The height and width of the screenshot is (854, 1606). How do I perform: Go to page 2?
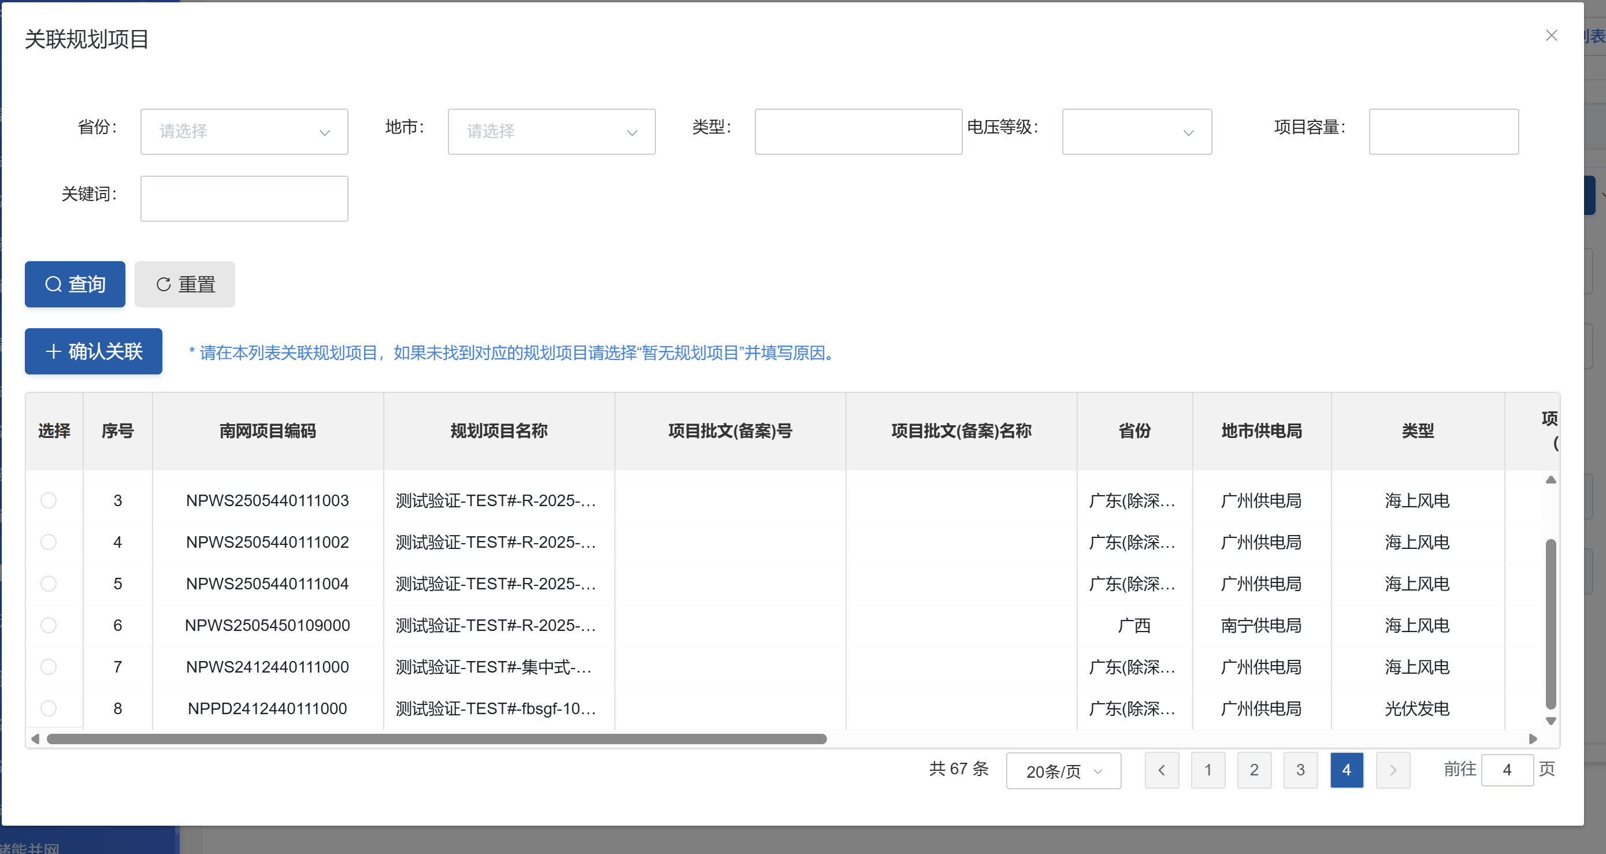pyautogui.click(x=1253, y=770)
